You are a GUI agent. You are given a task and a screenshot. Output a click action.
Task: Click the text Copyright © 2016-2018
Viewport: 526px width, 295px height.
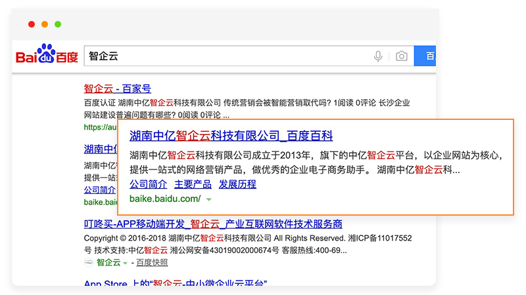coord(125,238)
